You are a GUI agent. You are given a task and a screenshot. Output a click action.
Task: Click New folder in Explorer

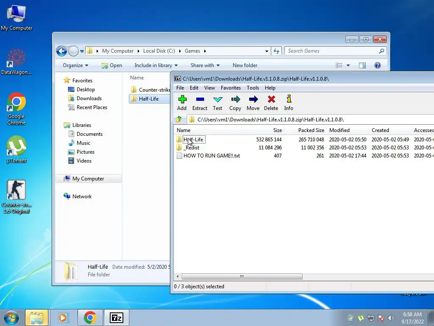click(245, 65)
